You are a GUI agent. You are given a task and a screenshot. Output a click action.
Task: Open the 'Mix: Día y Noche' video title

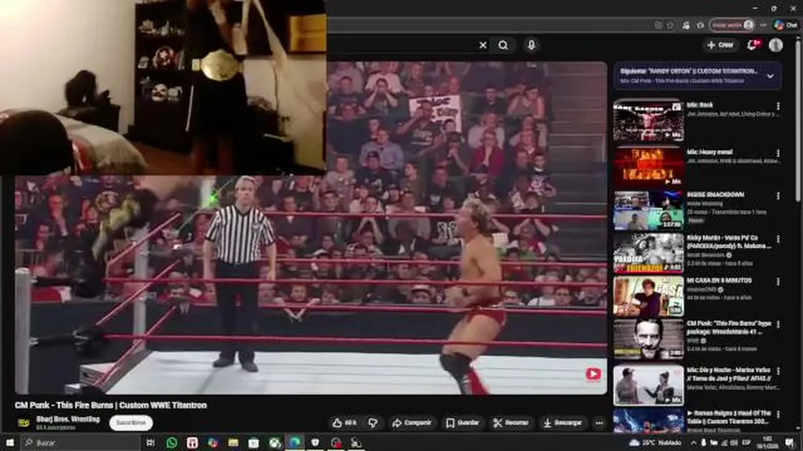coord(729,373)
